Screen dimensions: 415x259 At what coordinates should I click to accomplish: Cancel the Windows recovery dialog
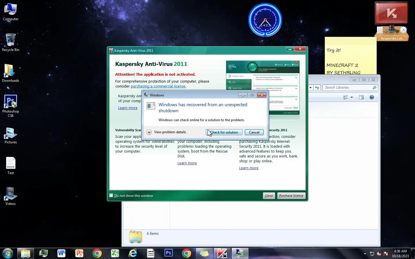click(x=254, y=132)
